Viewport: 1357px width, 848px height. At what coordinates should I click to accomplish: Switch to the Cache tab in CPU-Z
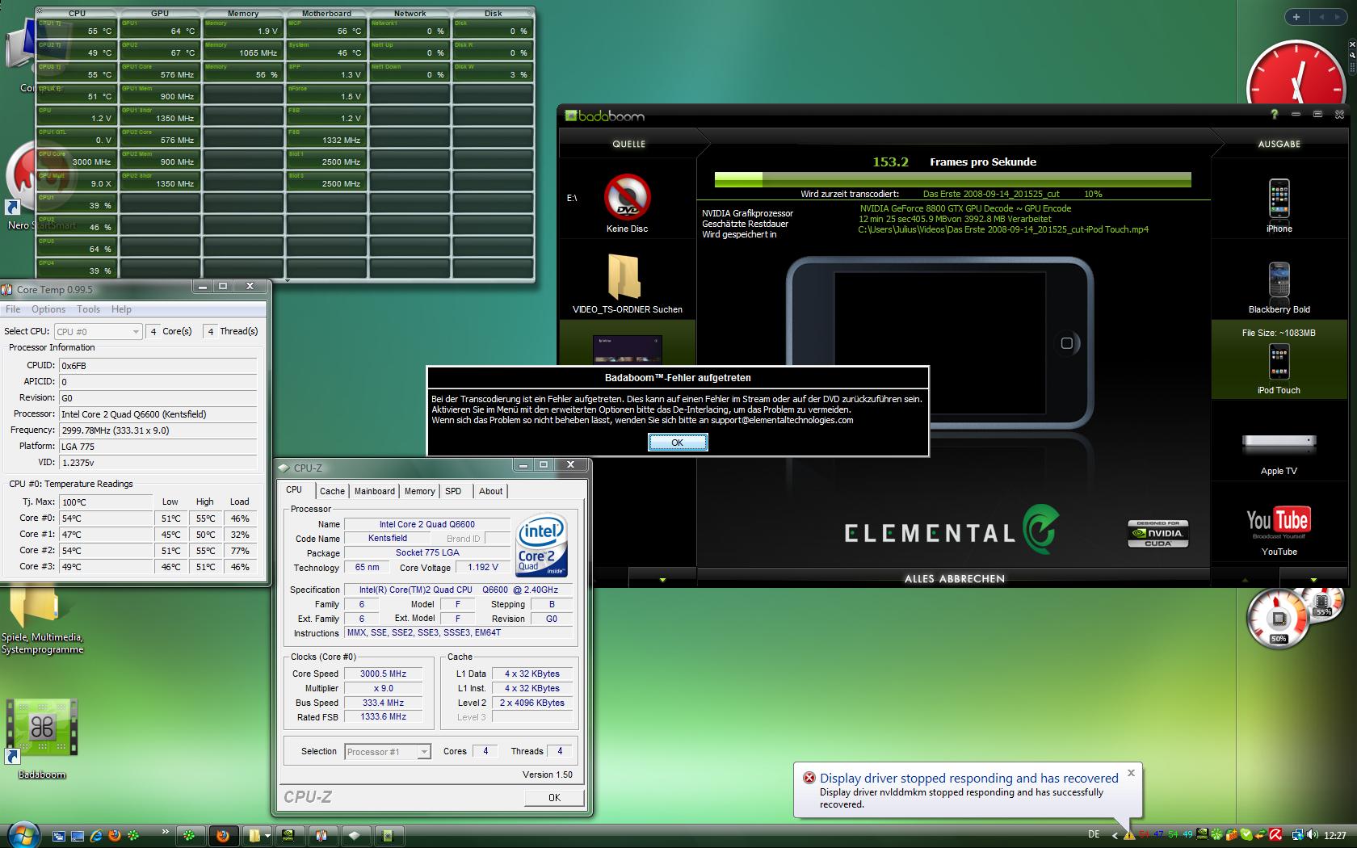tap(332, 491)
